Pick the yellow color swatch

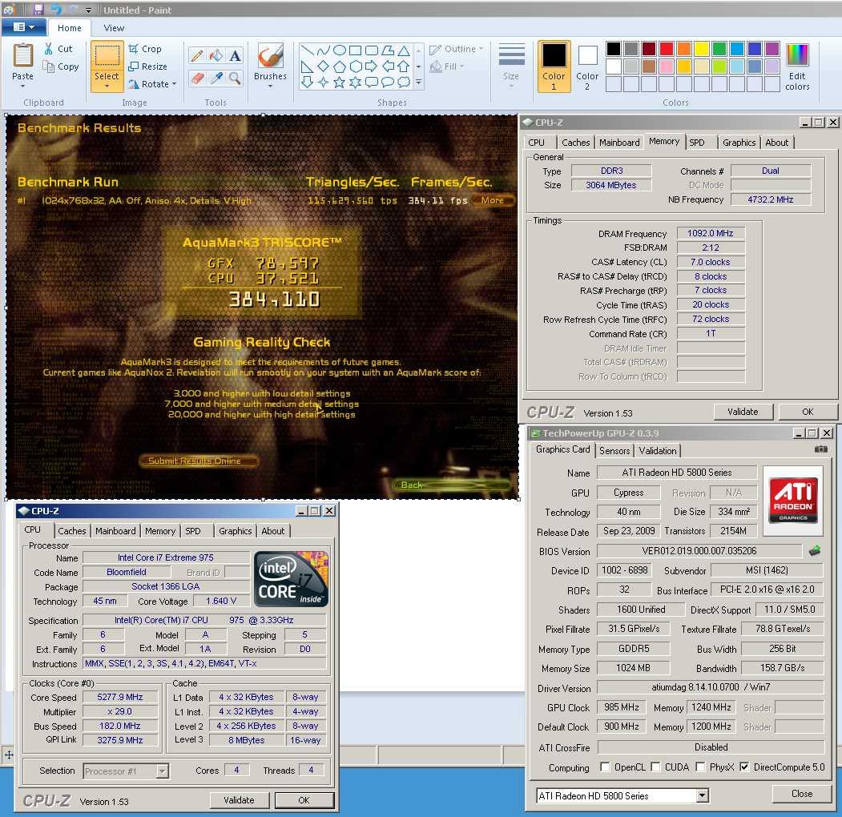[702, 48]
